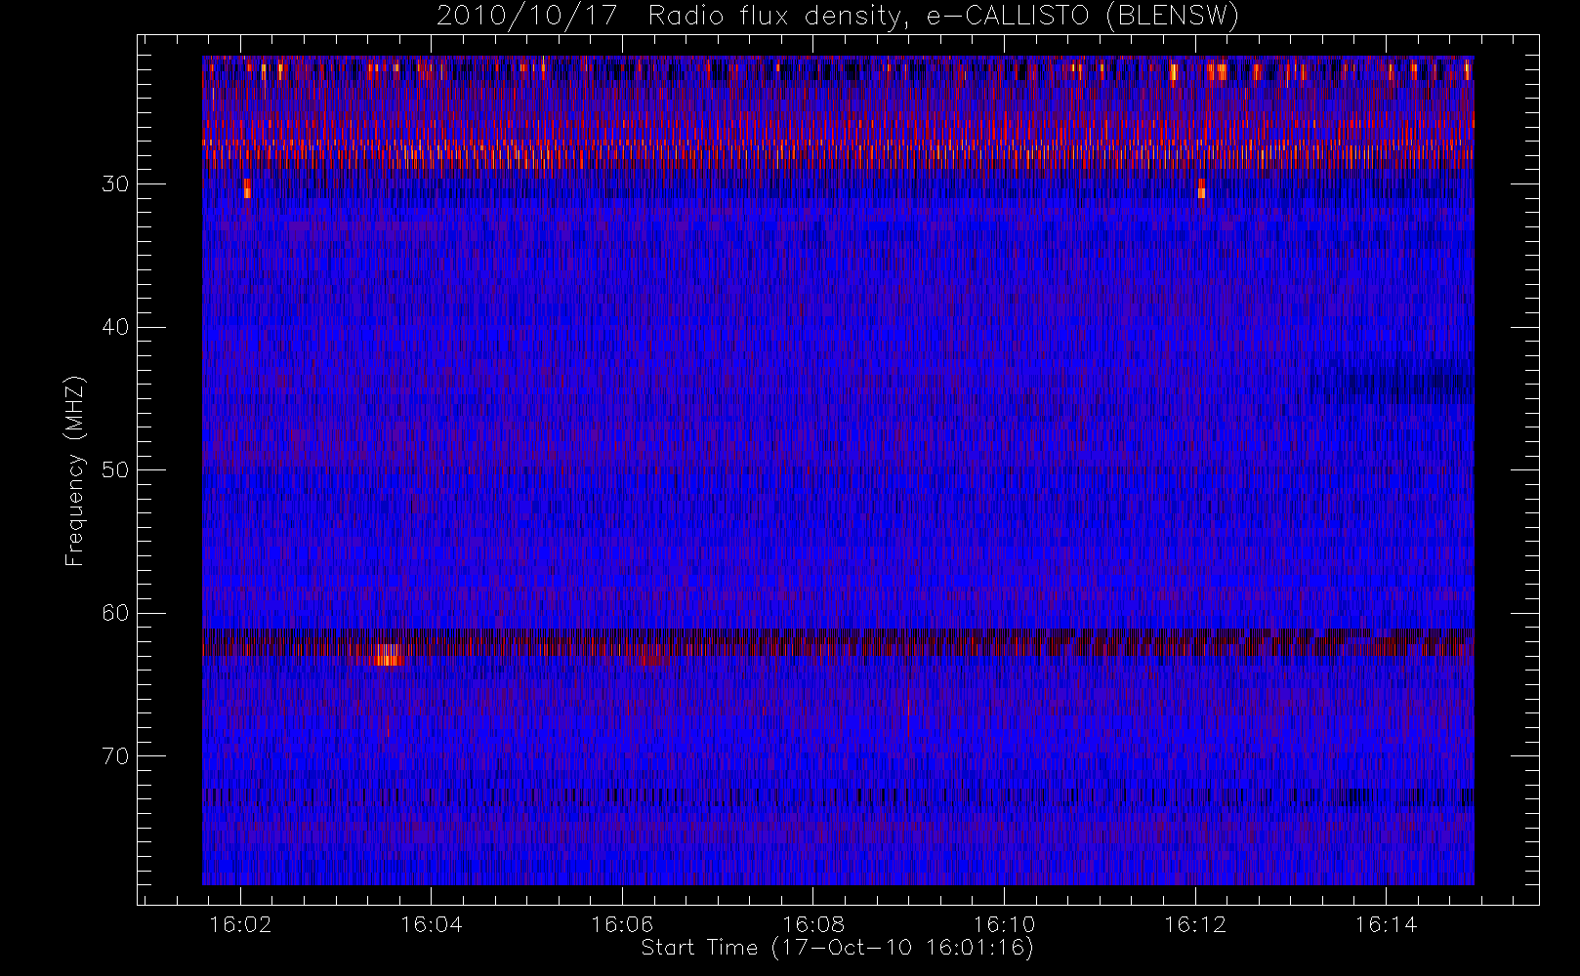The image size is (1580, 976).
Task: Click the 16:04 time tick label
Action: (x=431, y=924)
